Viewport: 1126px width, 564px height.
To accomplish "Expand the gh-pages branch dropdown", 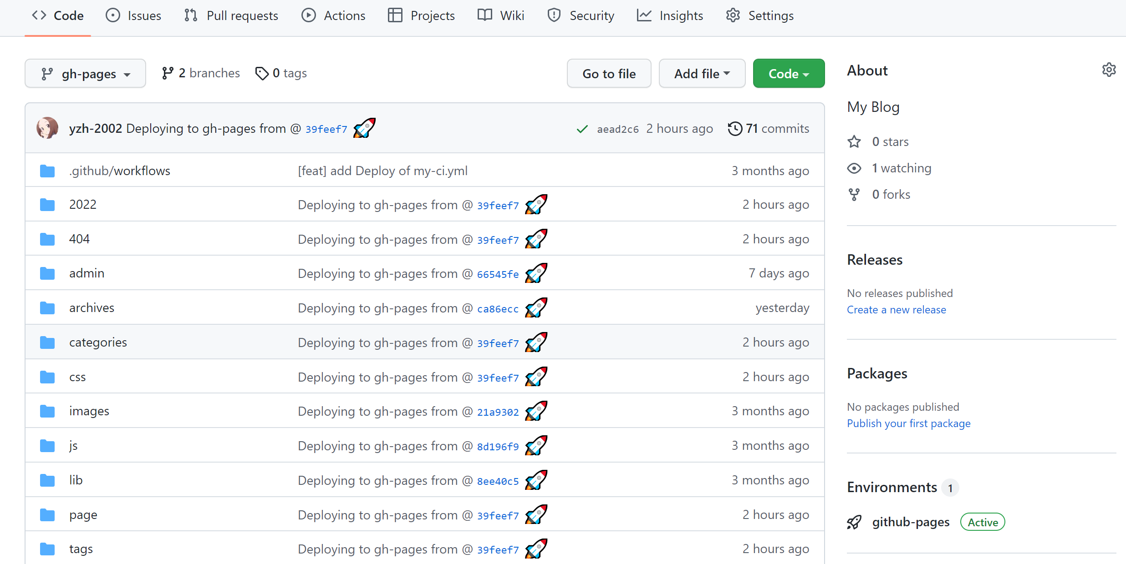I will tap(86, 74).
